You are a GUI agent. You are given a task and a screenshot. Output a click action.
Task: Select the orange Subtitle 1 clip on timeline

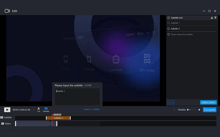58,118
